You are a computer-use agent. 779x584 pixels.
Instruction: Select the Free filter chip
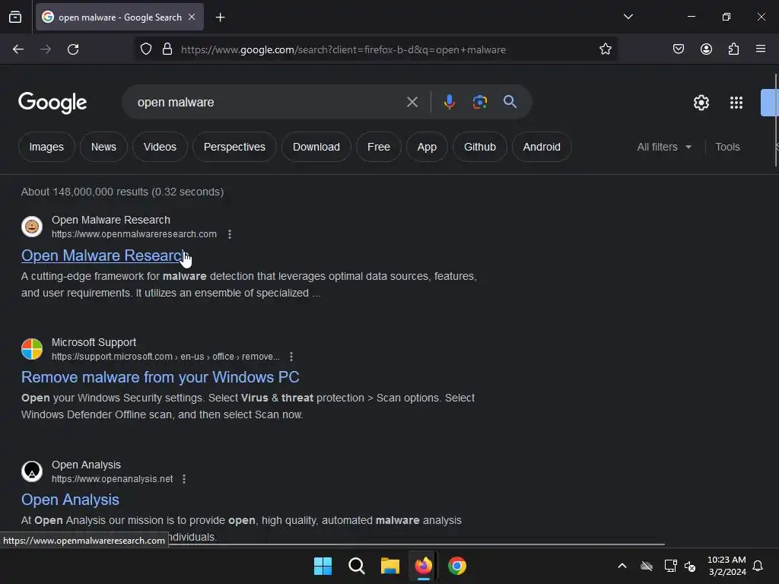click(x=379, y=147)
